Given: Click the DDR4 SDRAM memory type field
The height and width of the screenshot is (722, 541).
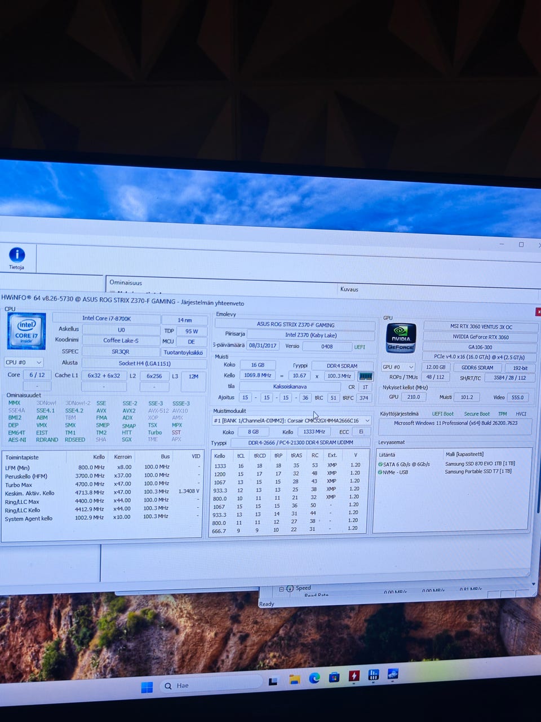Looking at the screenshot, I should [342, 366].
